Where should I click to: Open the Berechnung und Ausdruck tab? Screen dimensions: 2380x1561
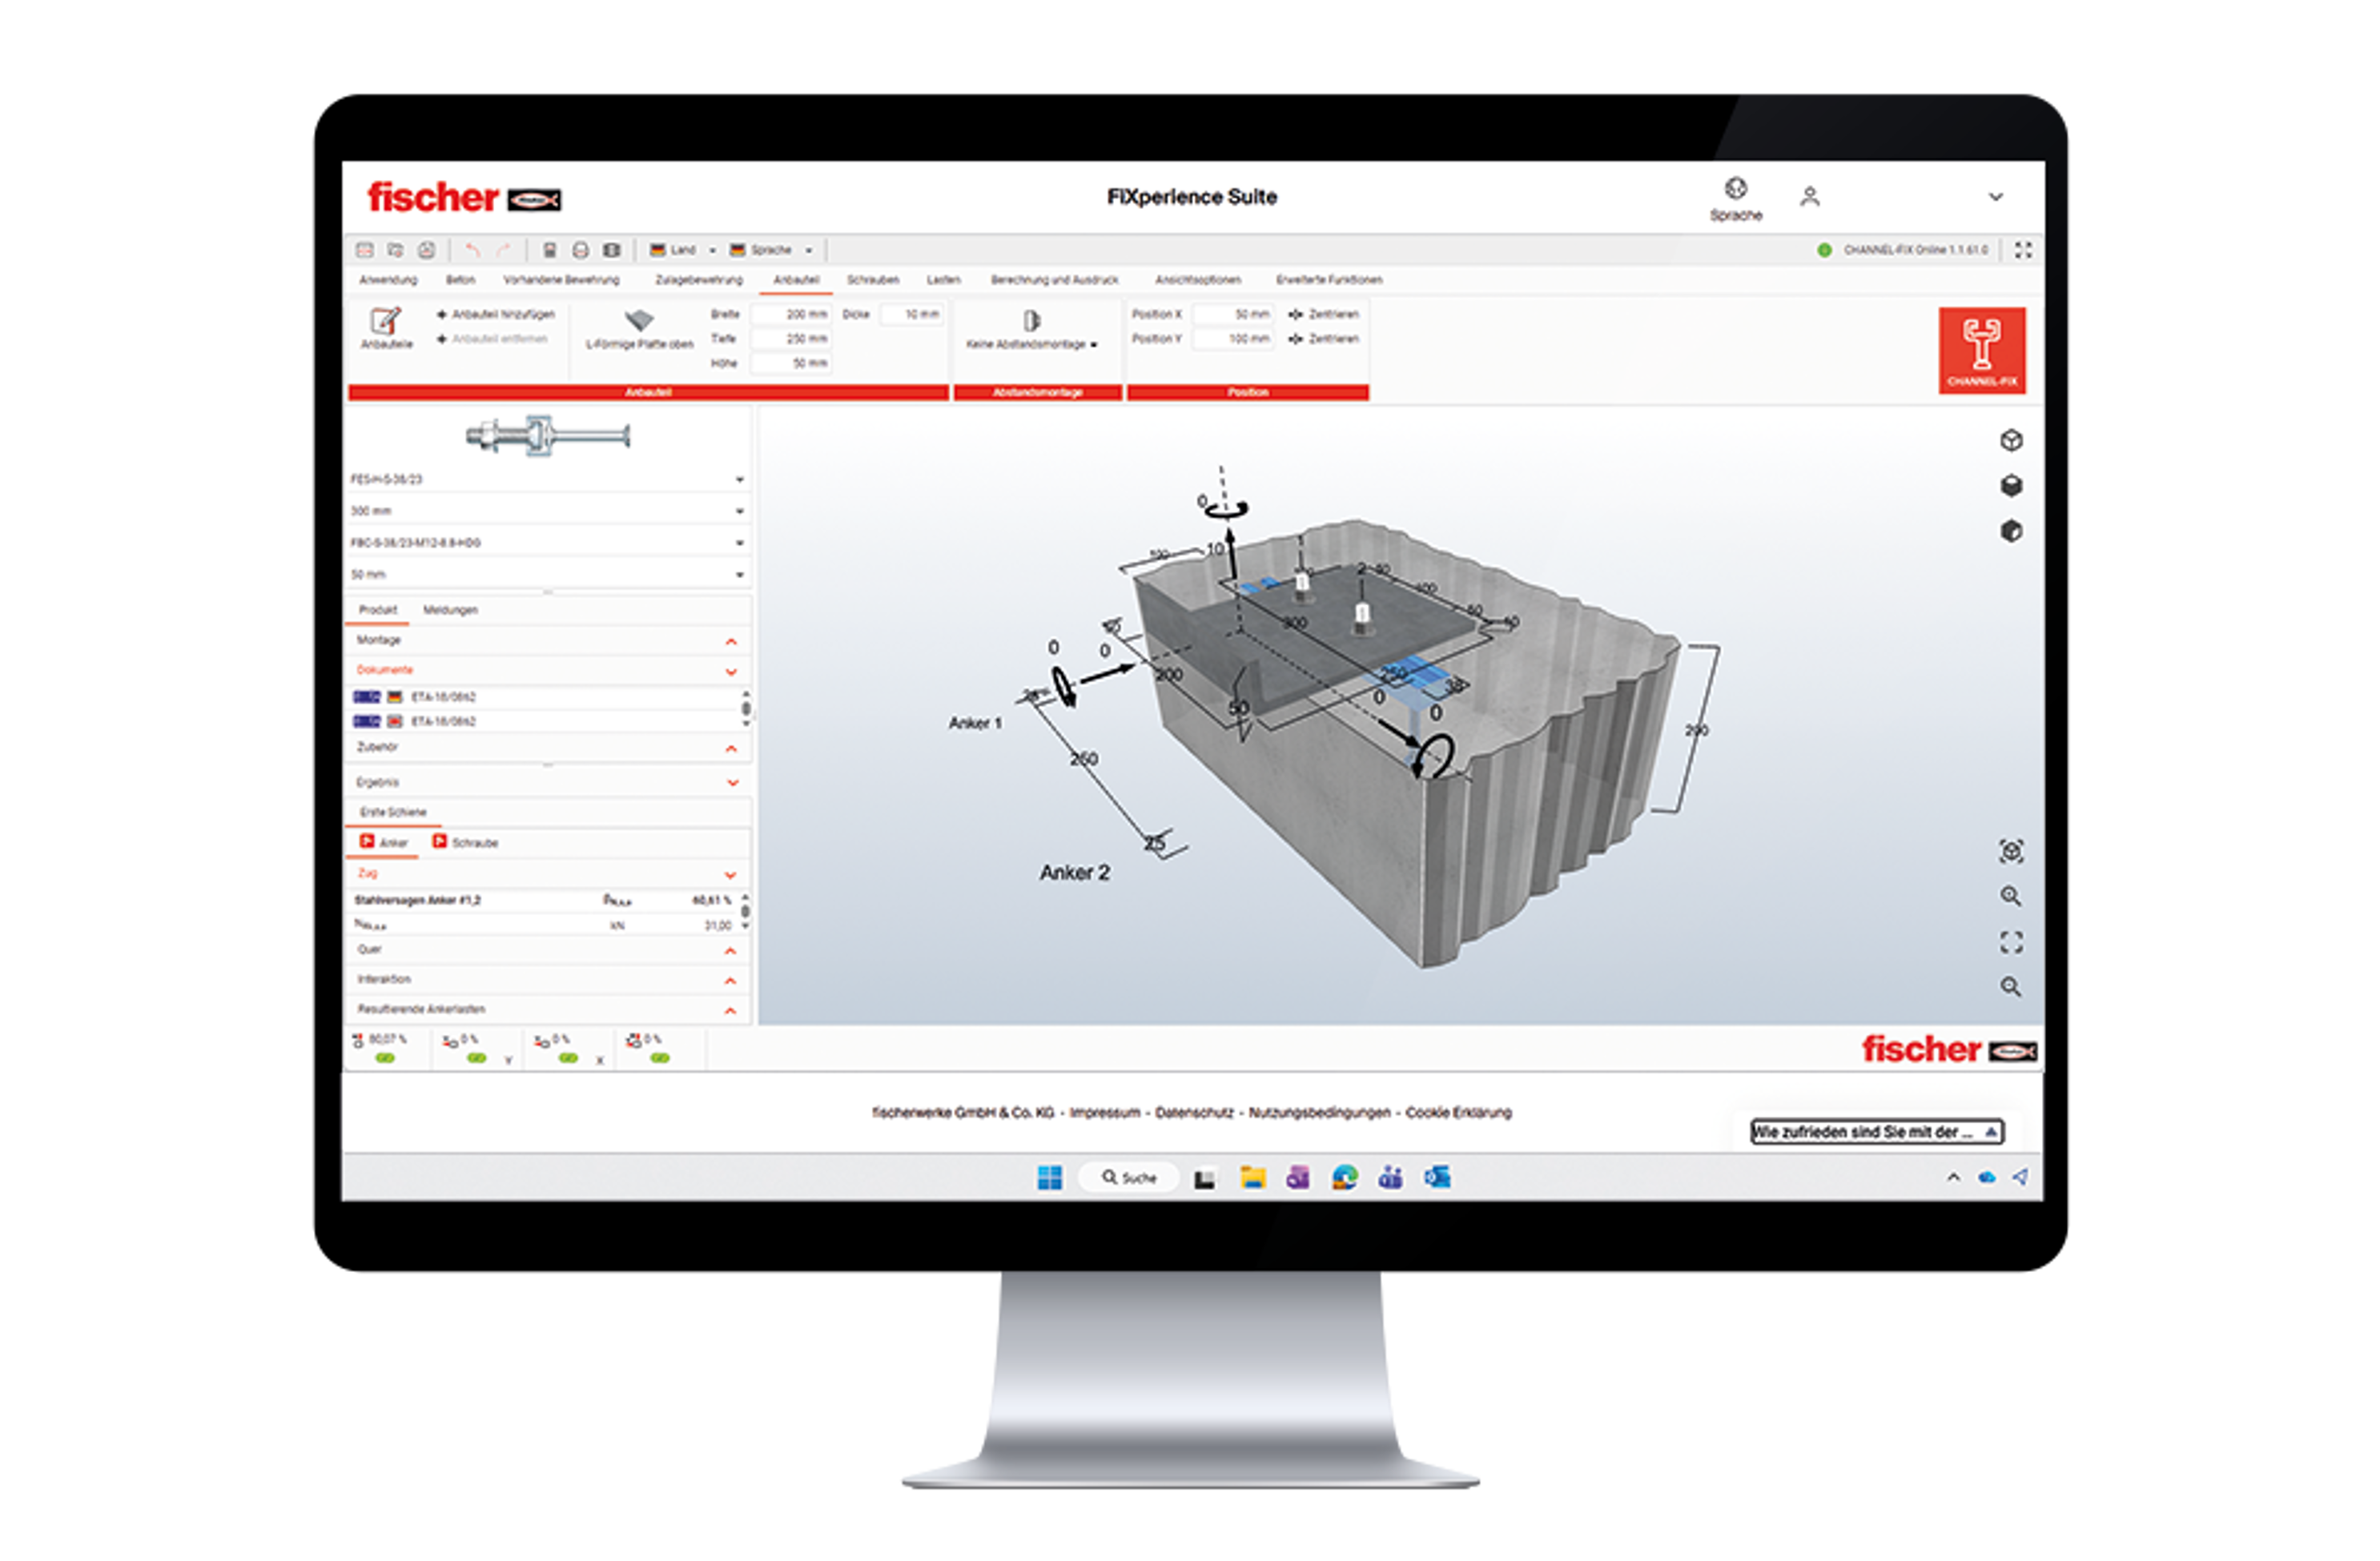pos(1054,280)
